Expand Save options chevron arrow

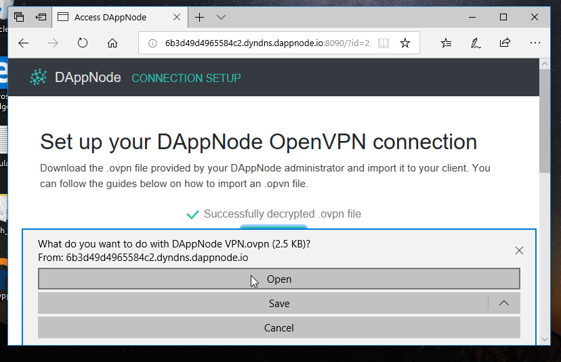[x=504, y=303]
